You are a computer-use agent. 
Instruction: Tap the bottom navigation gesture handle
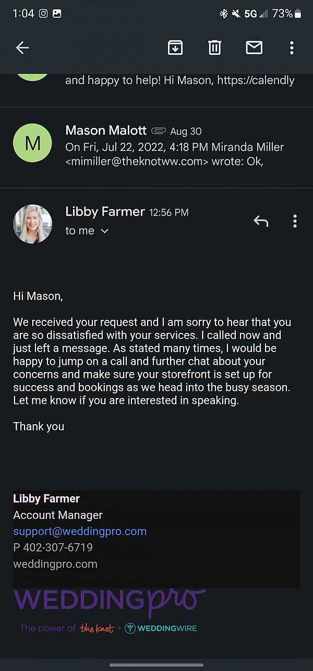(156, 665)
